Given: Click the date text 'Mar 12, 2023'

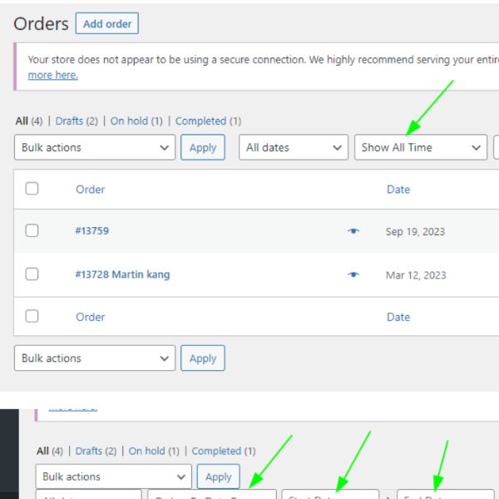Looking at the screenshot, I should coord(416,275).
